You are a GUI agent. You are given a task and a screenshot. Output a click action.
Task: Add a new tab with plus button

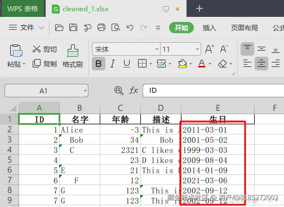[x=199, y=8]
